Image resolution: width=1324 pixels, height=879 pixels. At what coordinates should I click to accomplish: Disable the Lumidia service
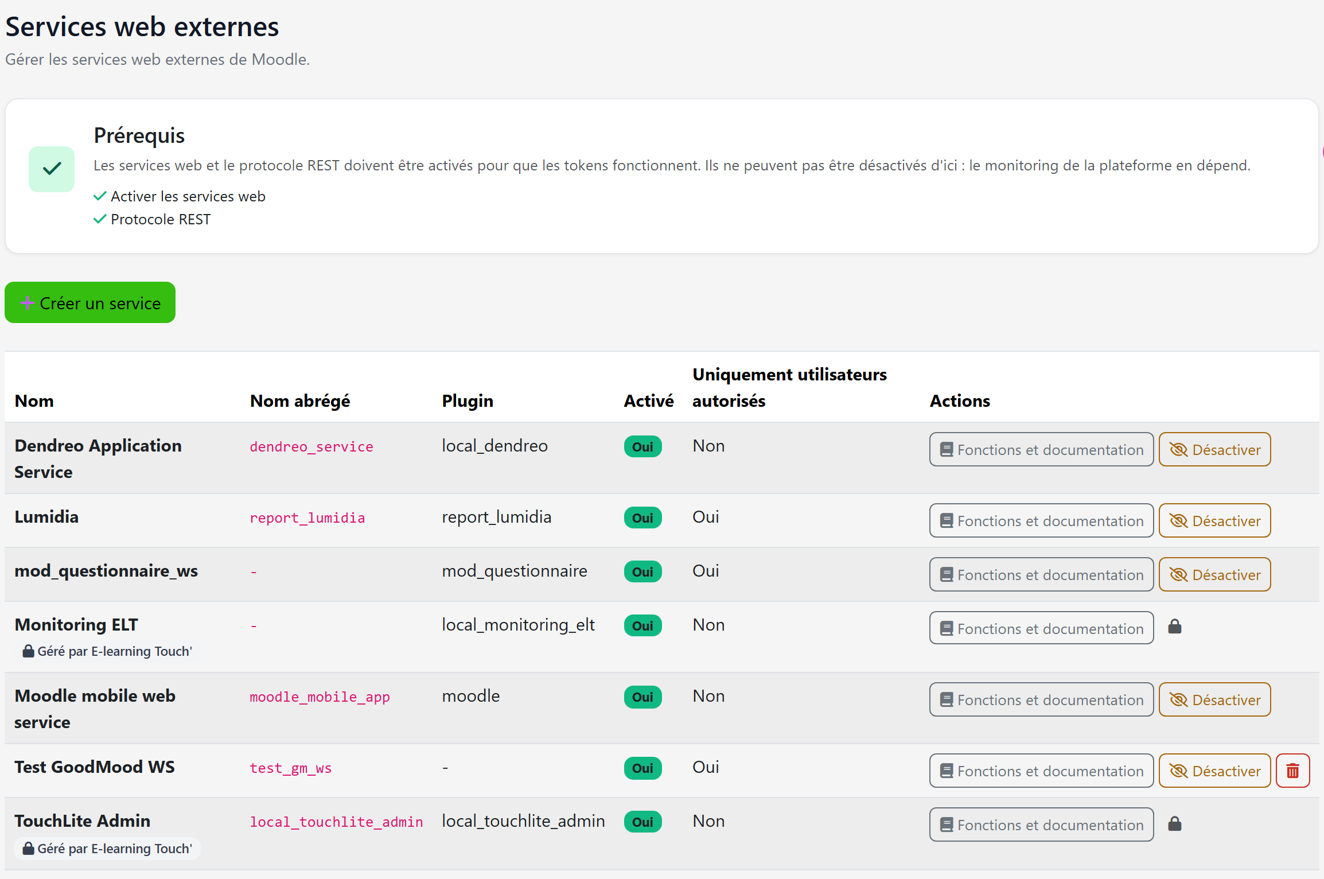(1214, 520)
